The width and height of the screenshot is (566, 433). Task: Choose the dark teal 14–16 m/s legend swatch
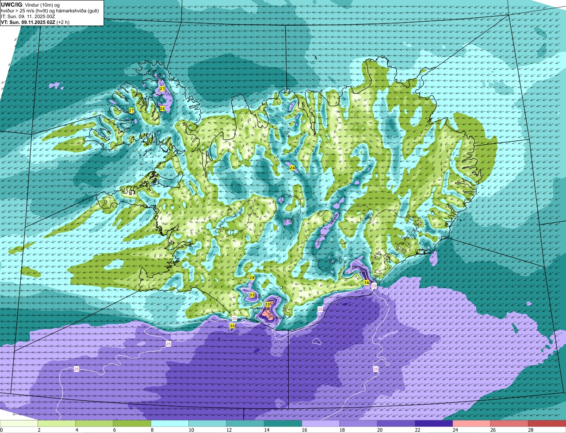coord(283,424)
